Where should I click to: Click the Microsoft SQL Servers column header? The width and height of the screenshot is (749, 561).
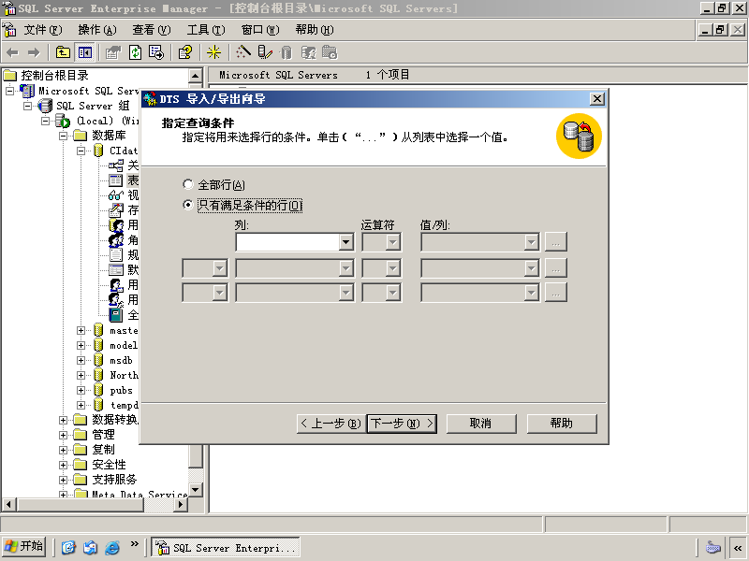(x=278, y=75)
